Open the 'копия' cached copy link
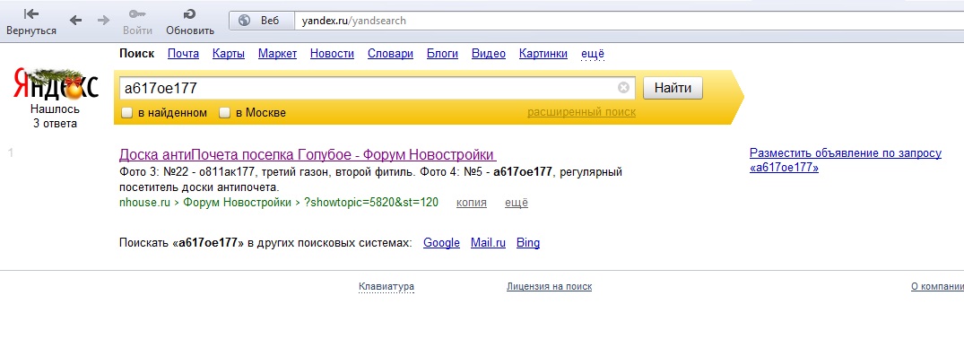Viewport: 964px width, 339px height. click(471, 203)
